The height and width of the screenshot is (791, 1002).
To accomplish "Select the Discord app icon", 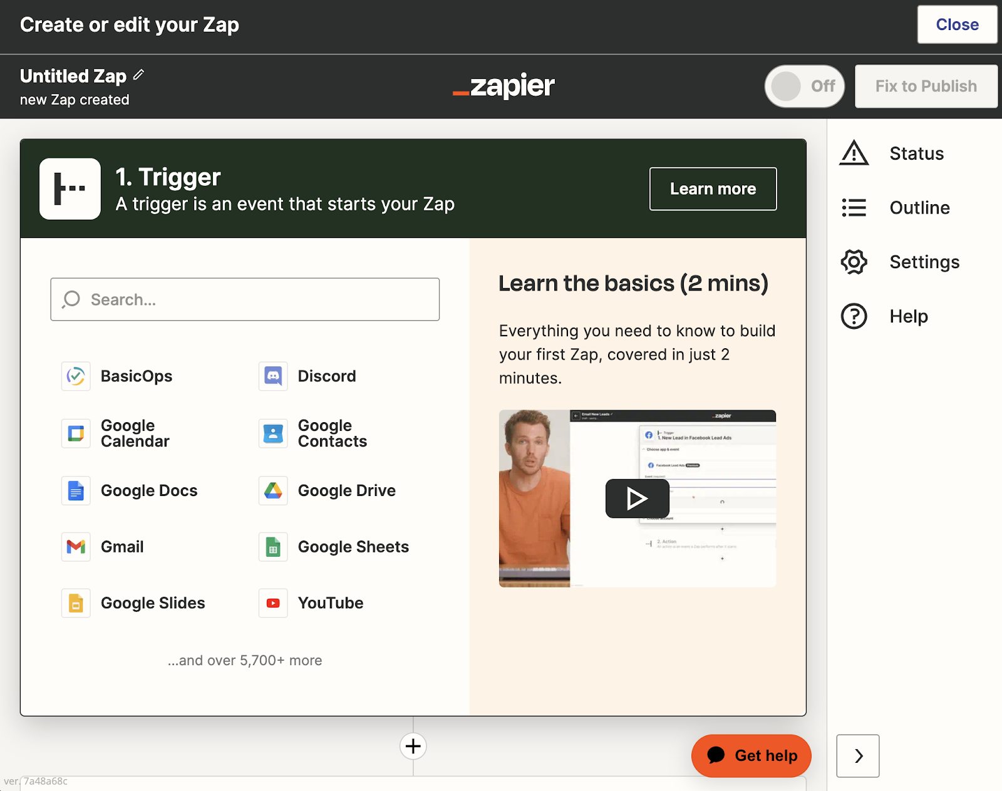I will (x=273, y=376).
